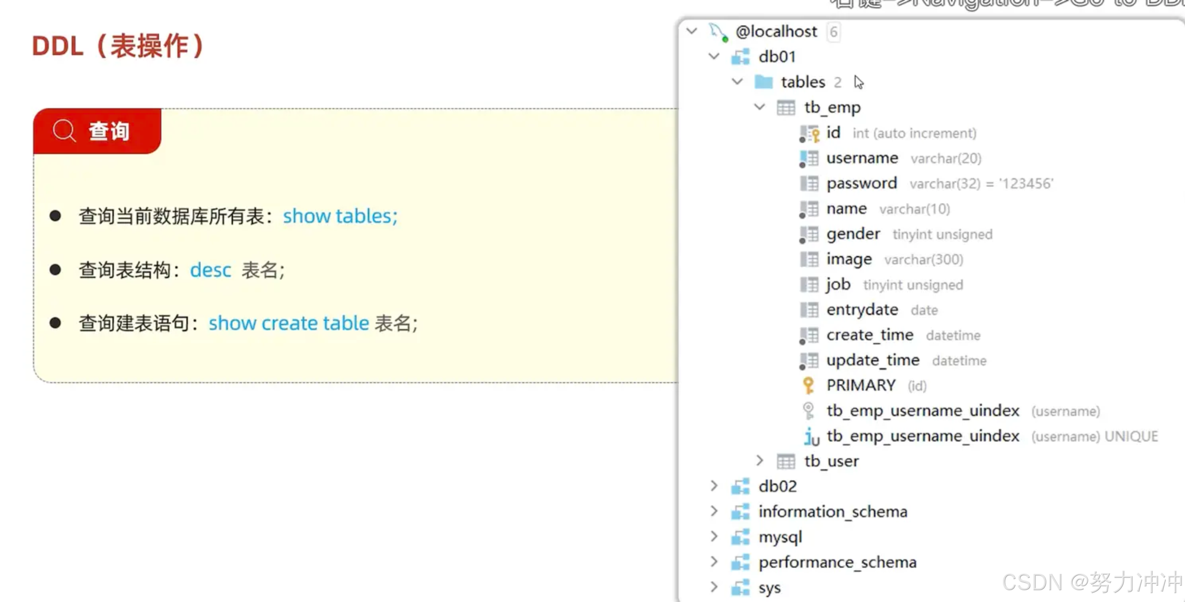This screenshot has height=602, width=1185.
Task: Click the show tables; command text
Action: [340, 216]
